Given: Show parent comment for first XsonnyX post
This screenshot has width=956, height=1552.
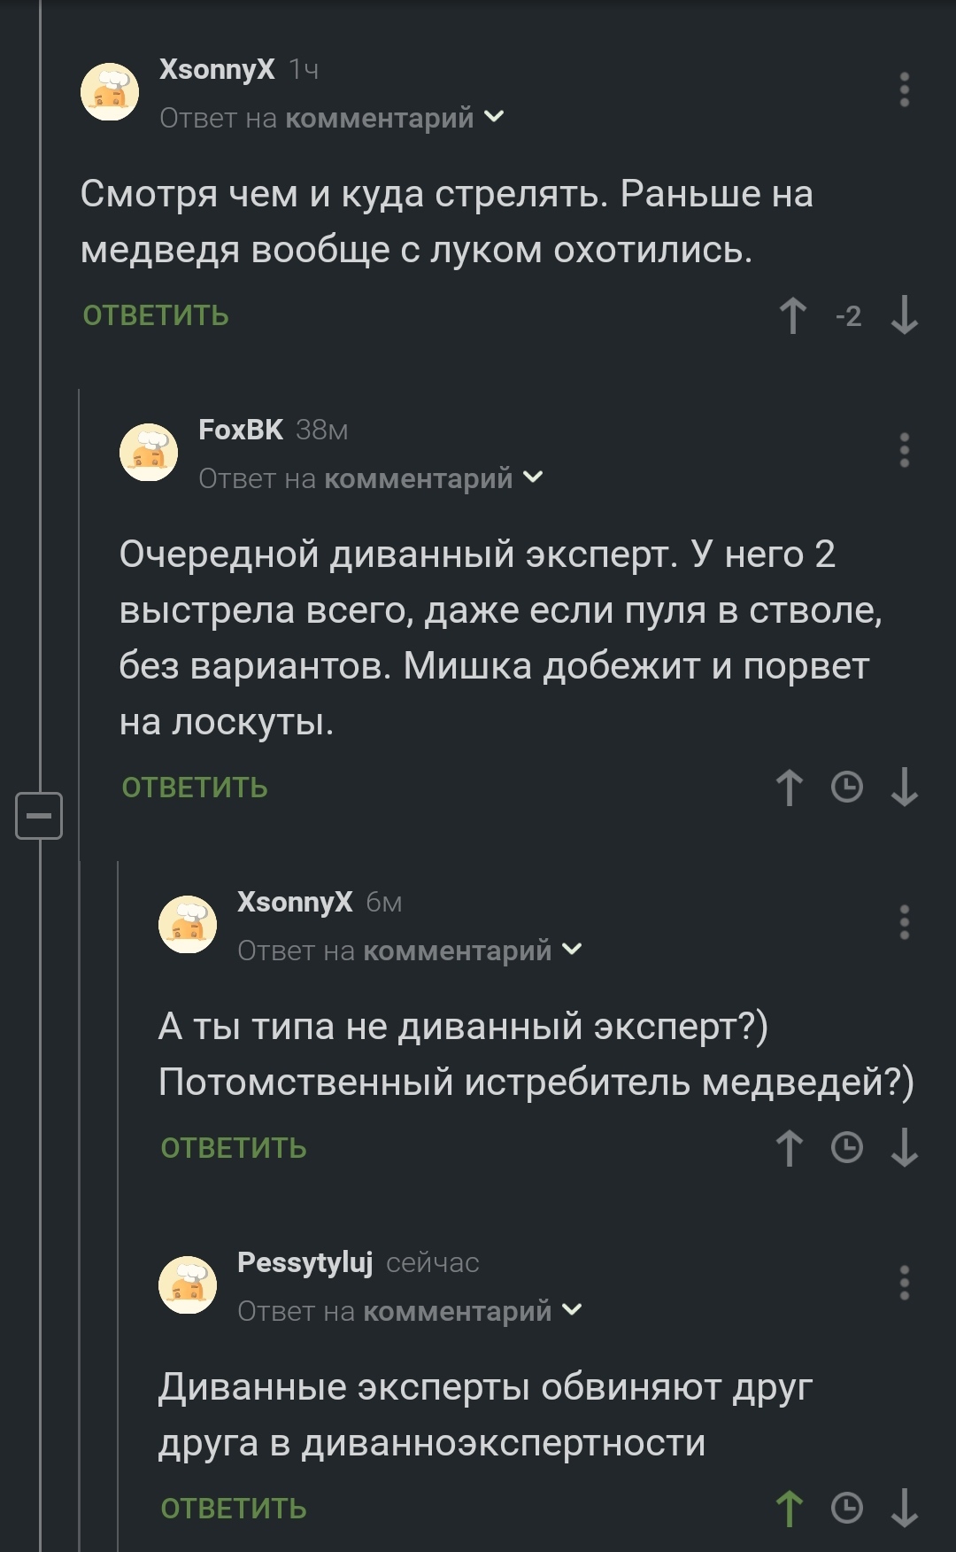Looking at the screenshot, I should point(495,117).
